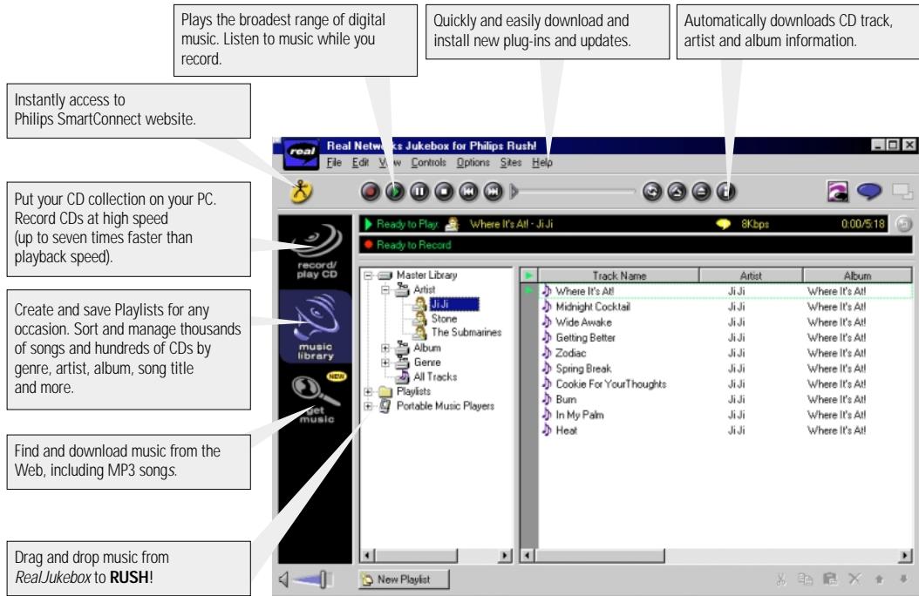Select the track Heat
The width and height of the screenshot is (919, 596).
tap(566, 430)
